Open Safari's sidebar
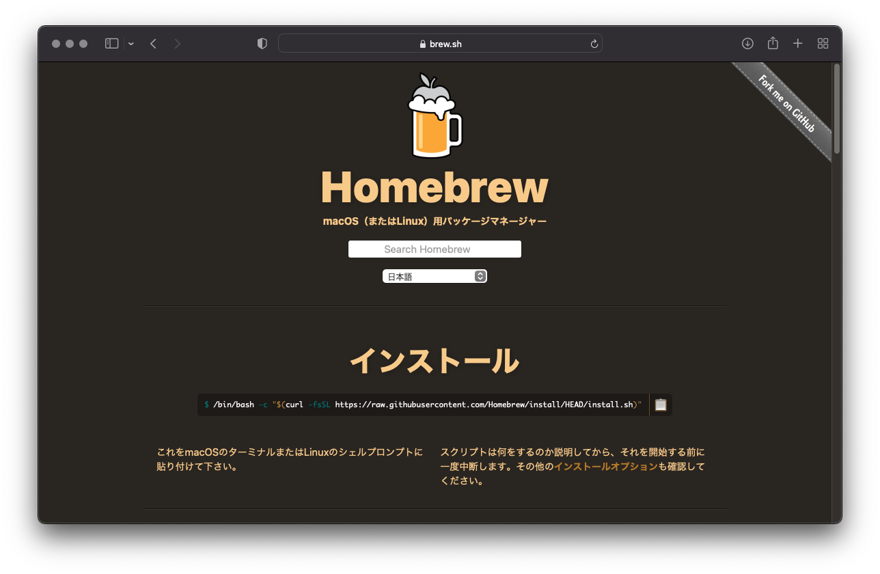Screen dimensions: 880x574 coord(111,43)
